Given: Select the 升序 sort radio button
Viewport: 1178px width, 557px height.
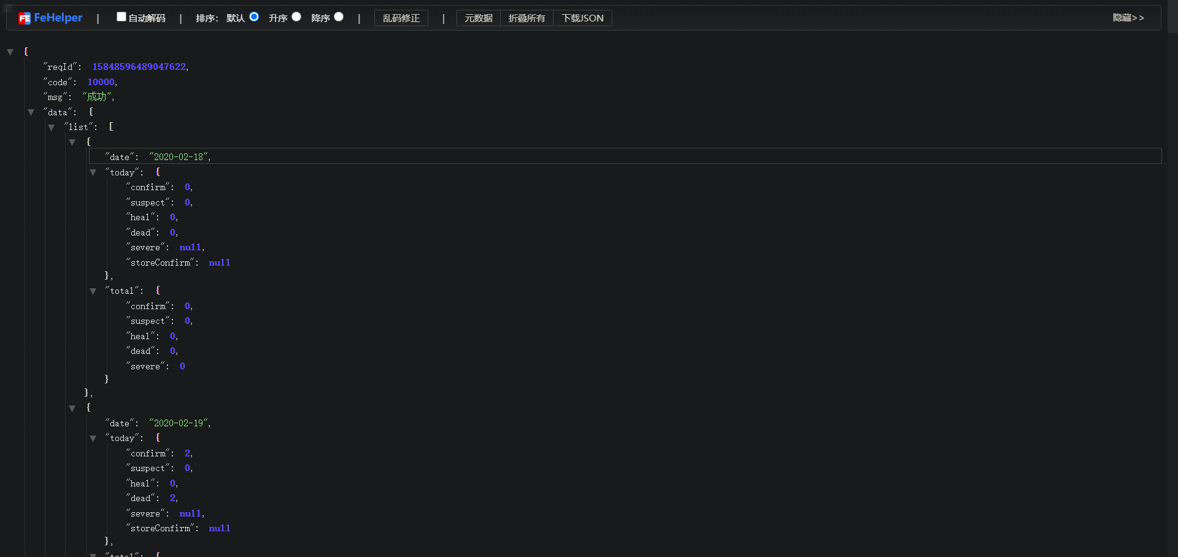Looking at the screenshot, I should click(x=296, y=17).
